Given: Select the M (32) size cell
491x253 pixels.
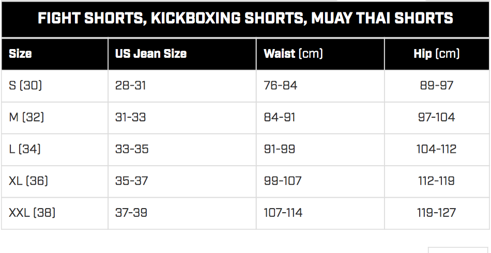Looking at the screenshot, I should (55, 118).
